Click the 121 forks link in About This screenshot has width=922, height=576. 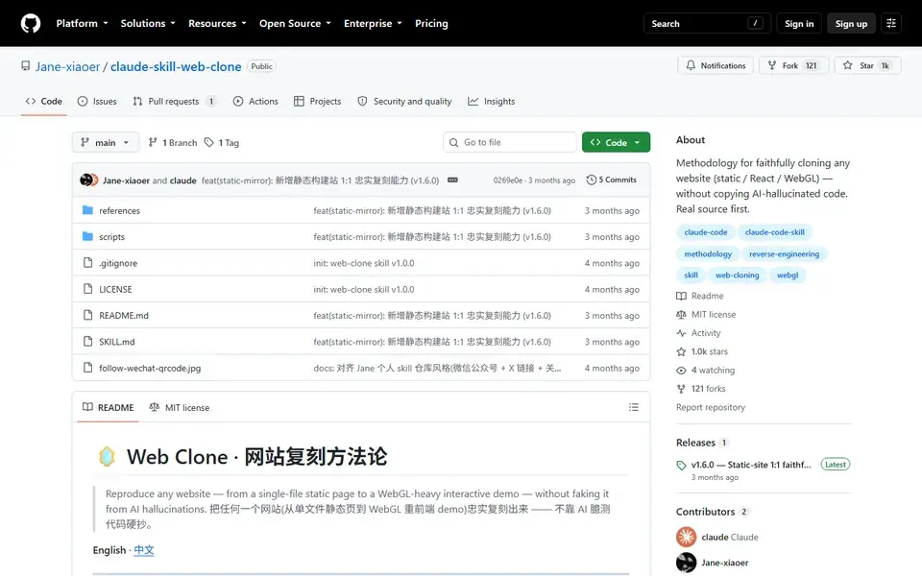[708, 389]
